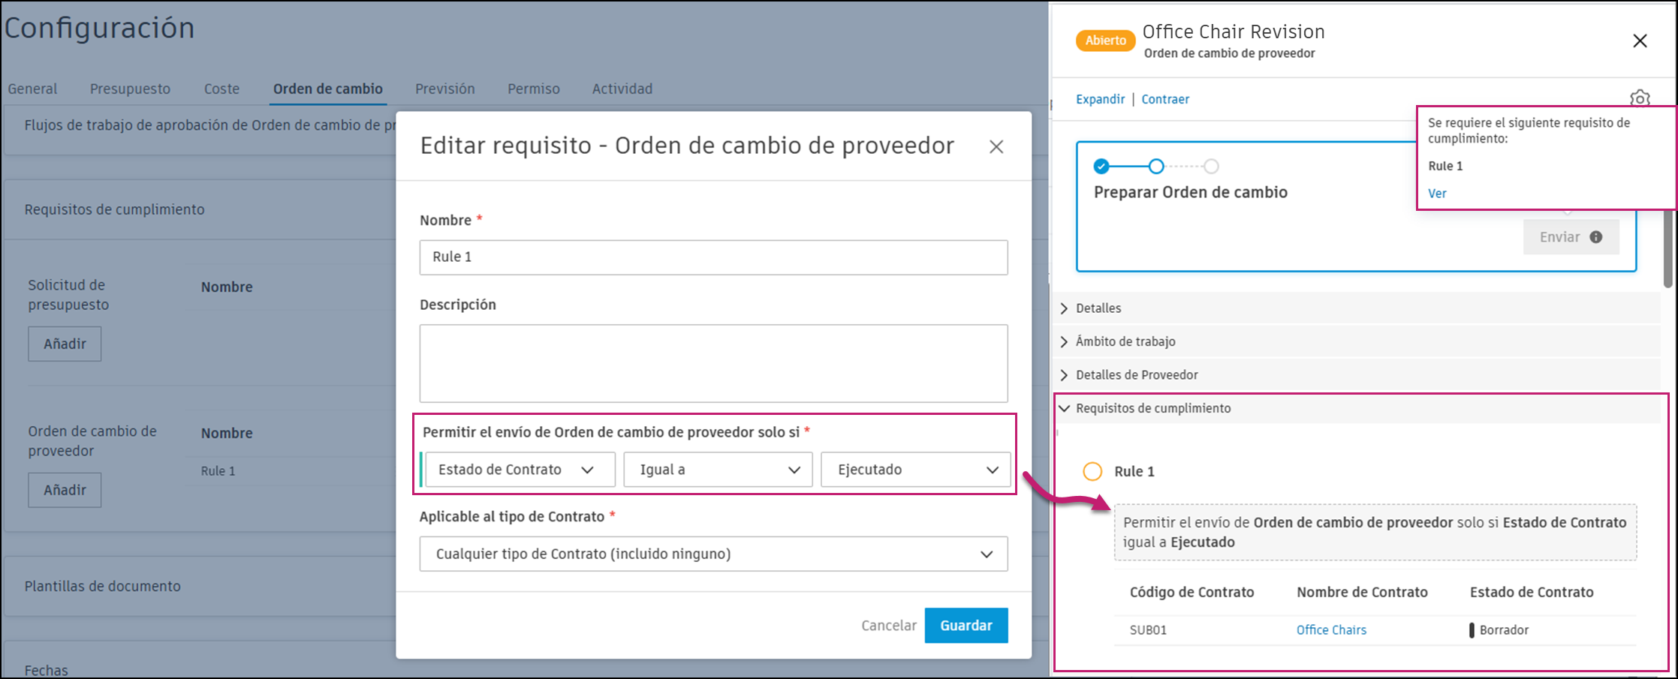Close the Editar requisito dialog
The width and height of the screenshot is (1678, 679).
click(x=996, y=147)
